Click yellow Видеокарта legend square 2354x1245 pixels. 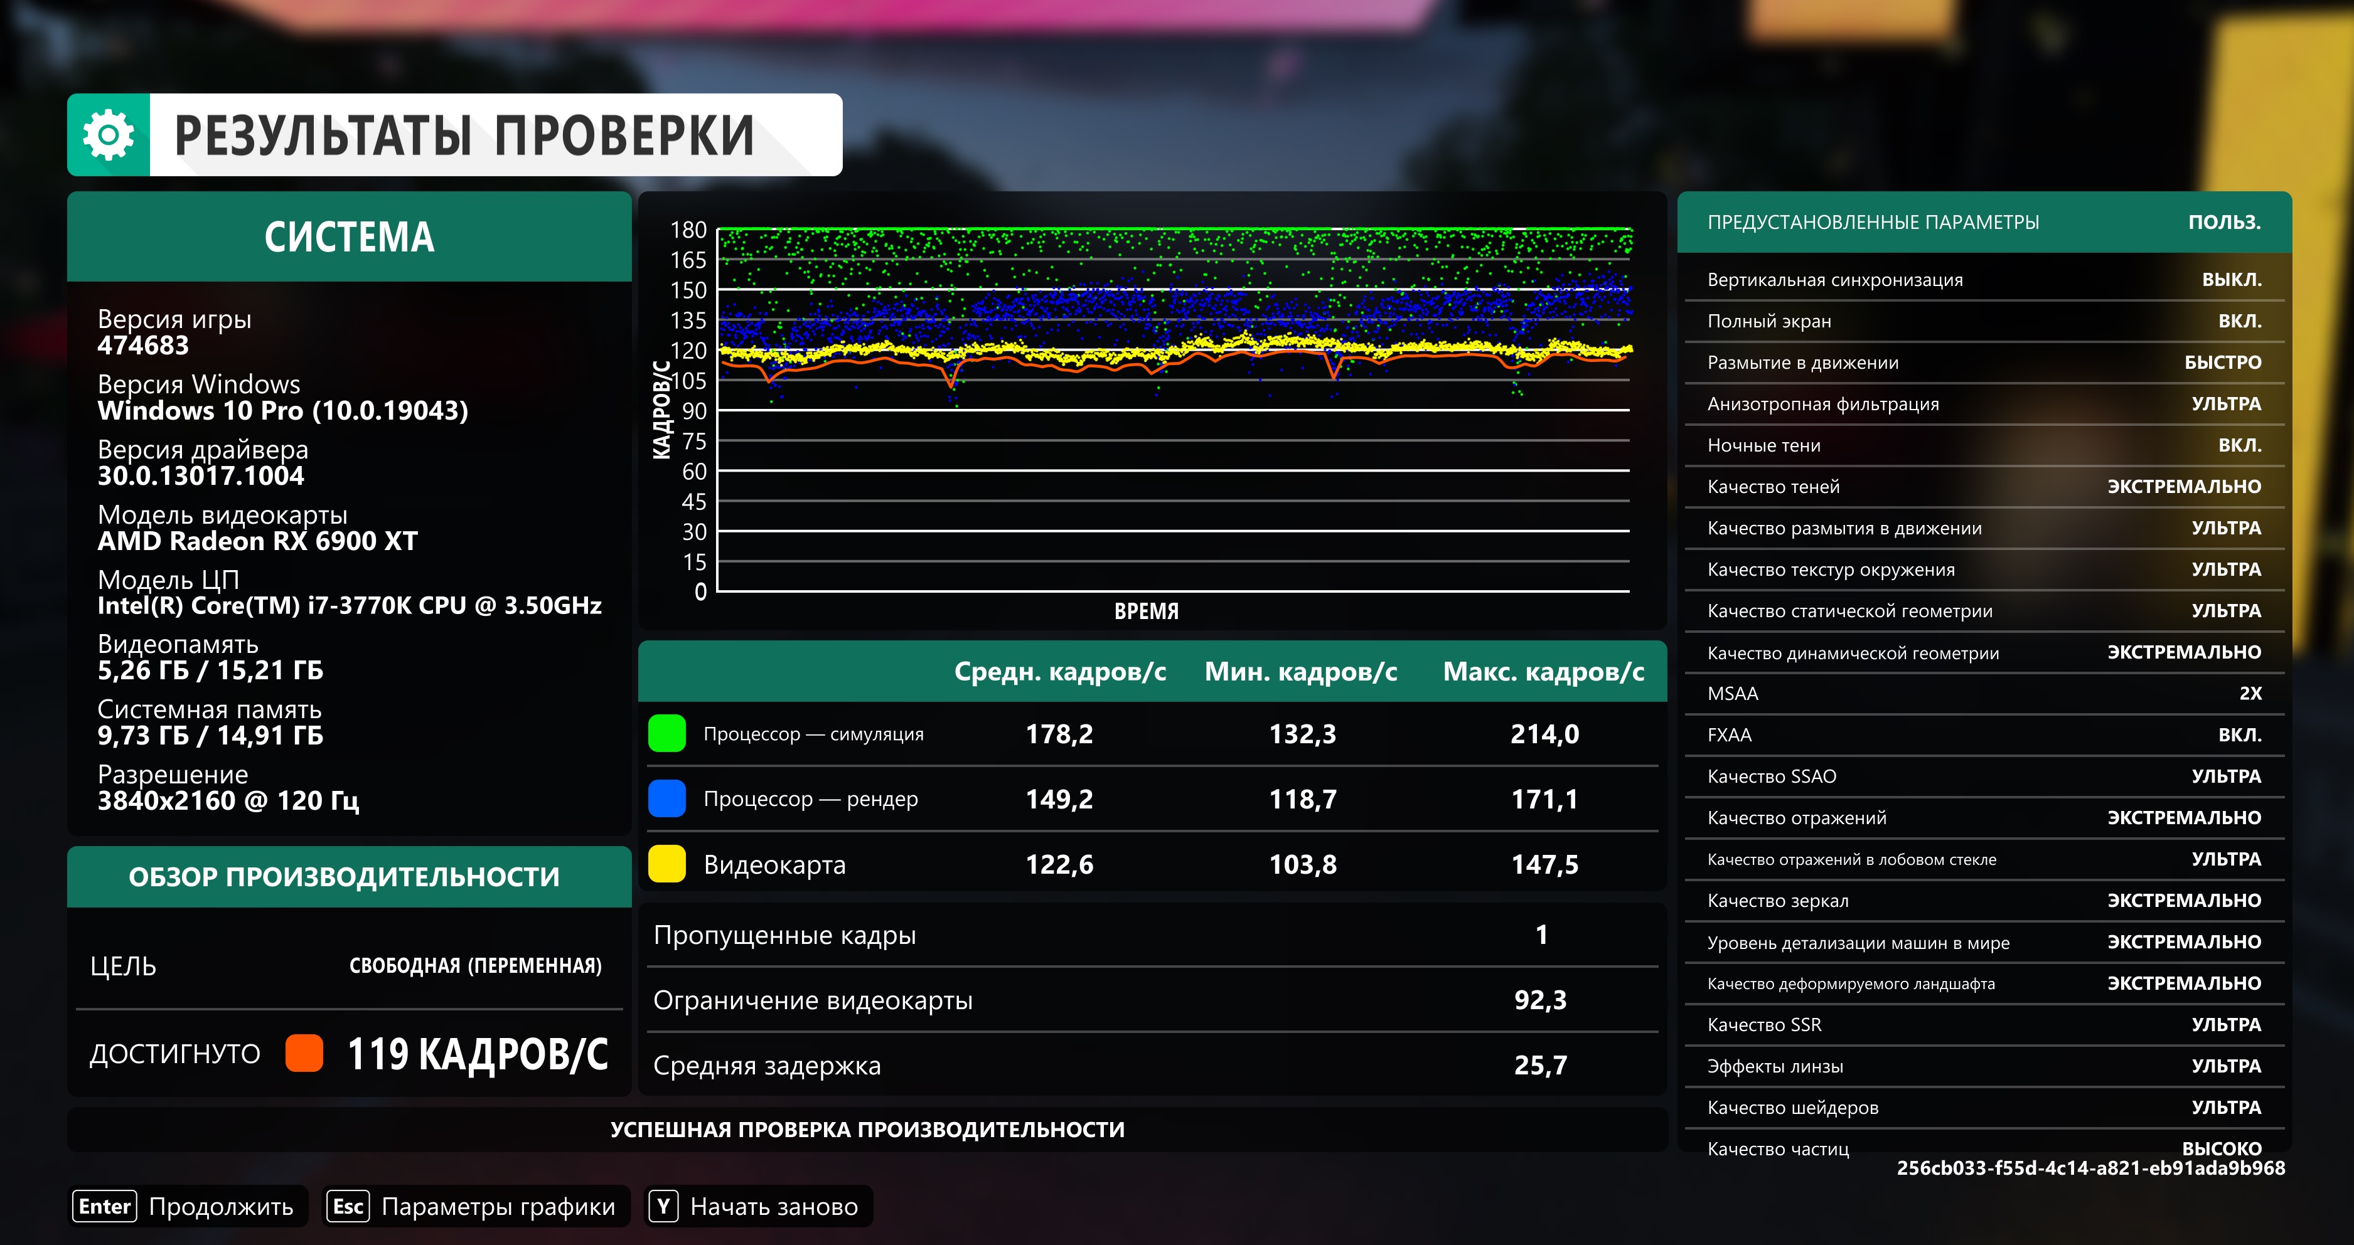666,864
